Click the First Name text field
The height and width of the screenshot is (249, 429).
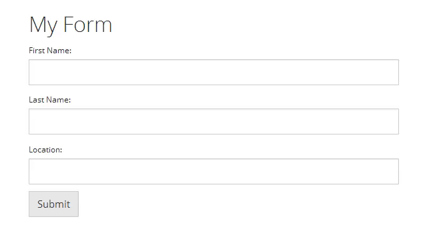tap(213, 72)
